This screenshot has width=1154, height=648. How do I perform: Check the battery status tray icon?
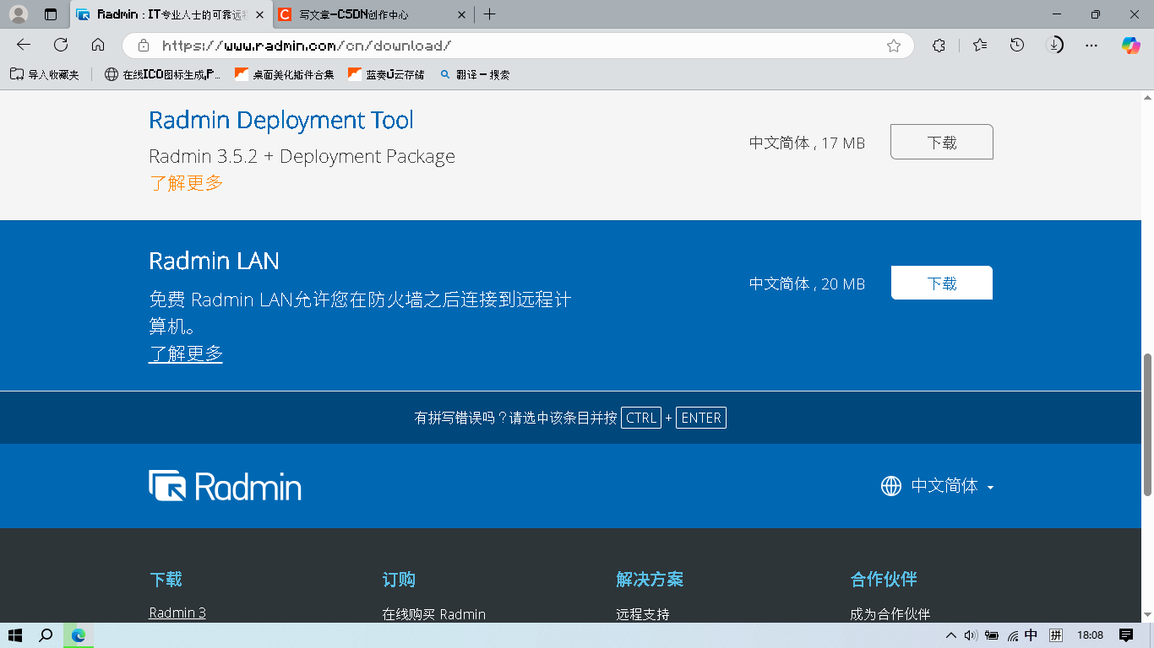pyautogui.click(x=992, y=635)
